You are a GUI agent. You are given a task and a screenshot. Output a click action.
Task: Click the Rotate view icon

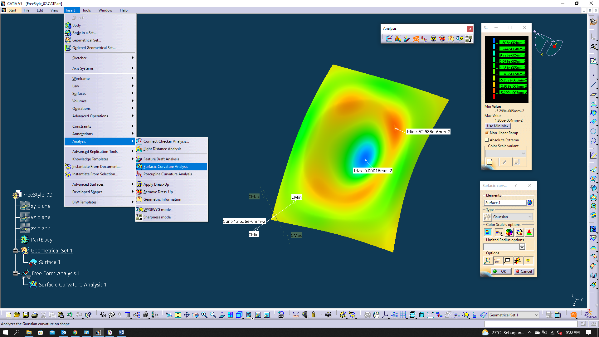195,315
